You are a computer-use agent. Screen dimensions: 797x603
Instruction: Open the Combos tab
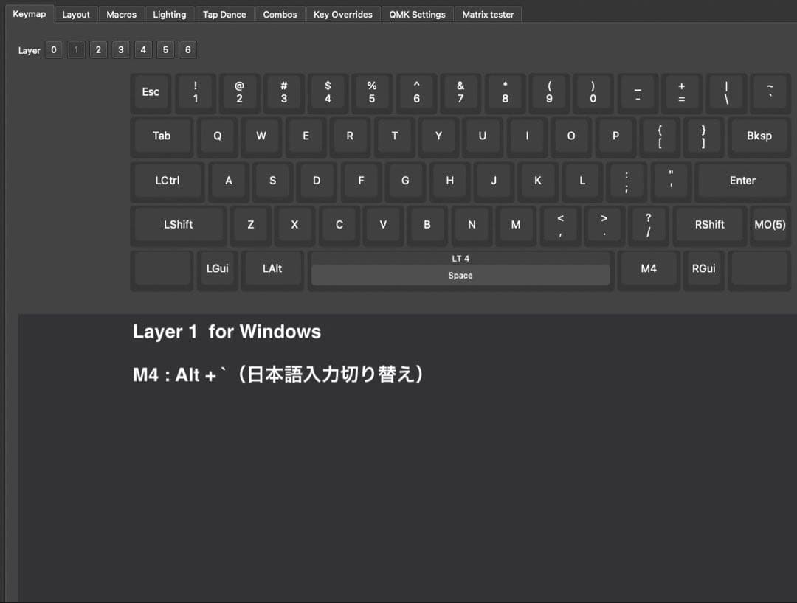pos(280,14)
